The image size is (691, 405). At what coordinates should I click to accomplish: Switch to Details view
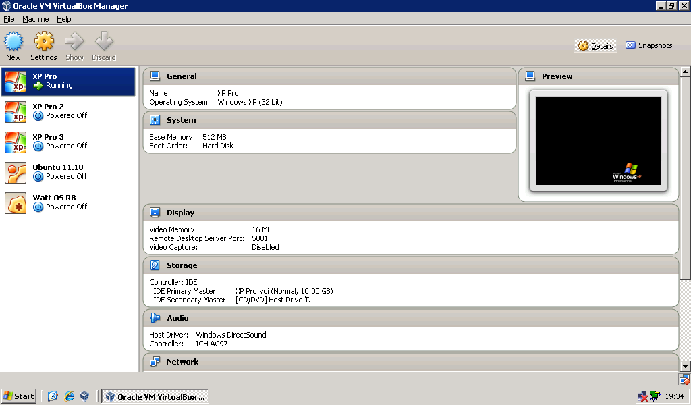pyautogui.click(x=595, y=46)
